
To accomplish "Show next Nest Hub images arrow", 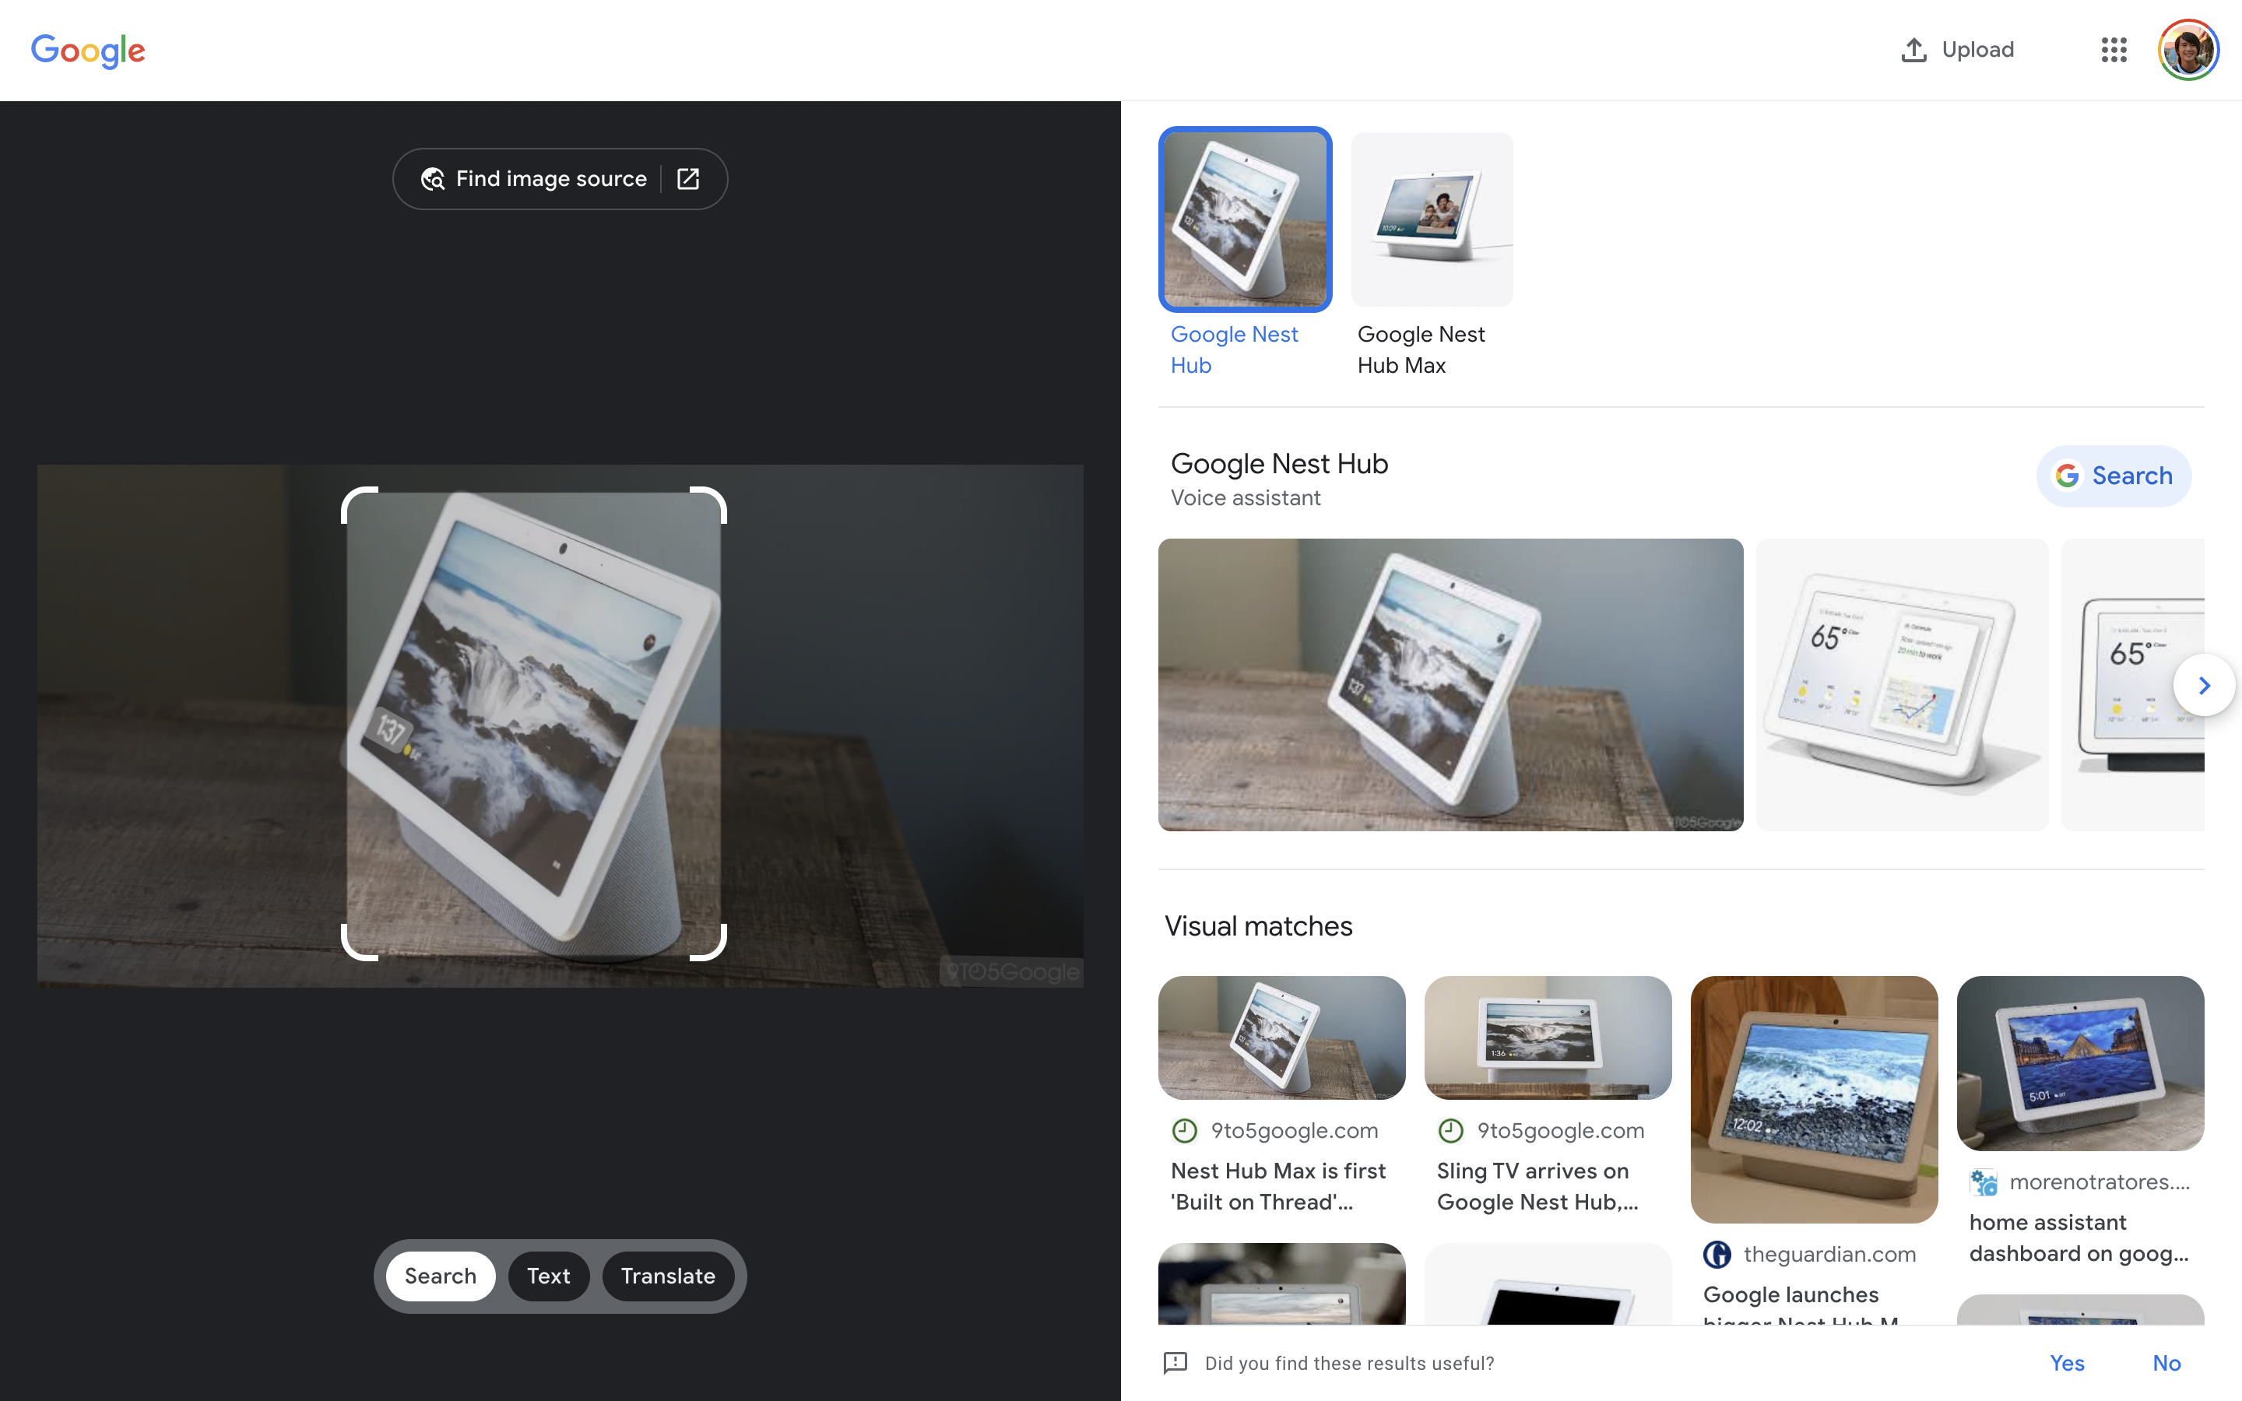I will tap(2204, 686).
